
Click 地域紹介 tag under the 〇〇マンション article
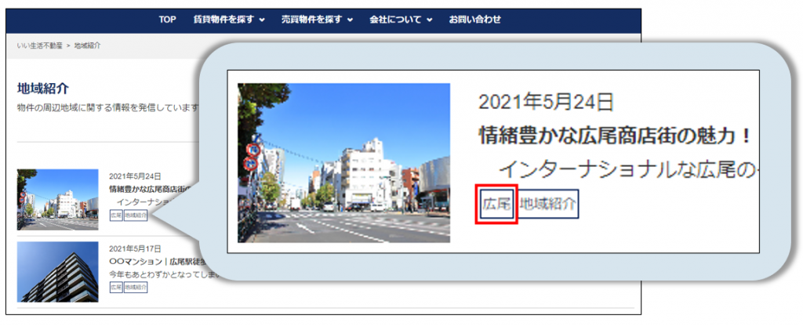click(x=136, y=288)
